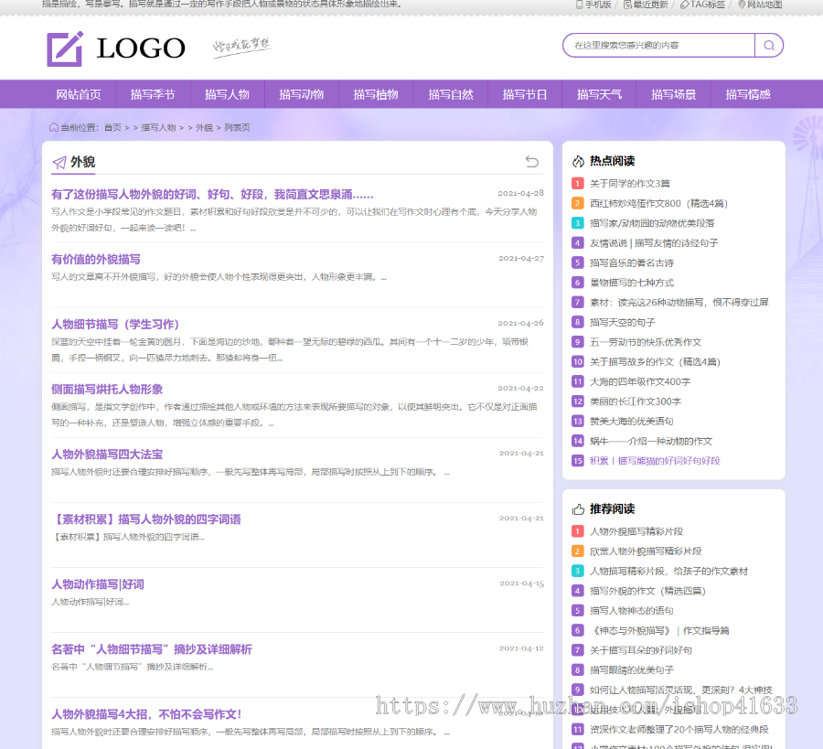823x749 pixels.
Task: Open article 名著中“人物细节描写”摘抄及详细解析
Action: (152, 650)
